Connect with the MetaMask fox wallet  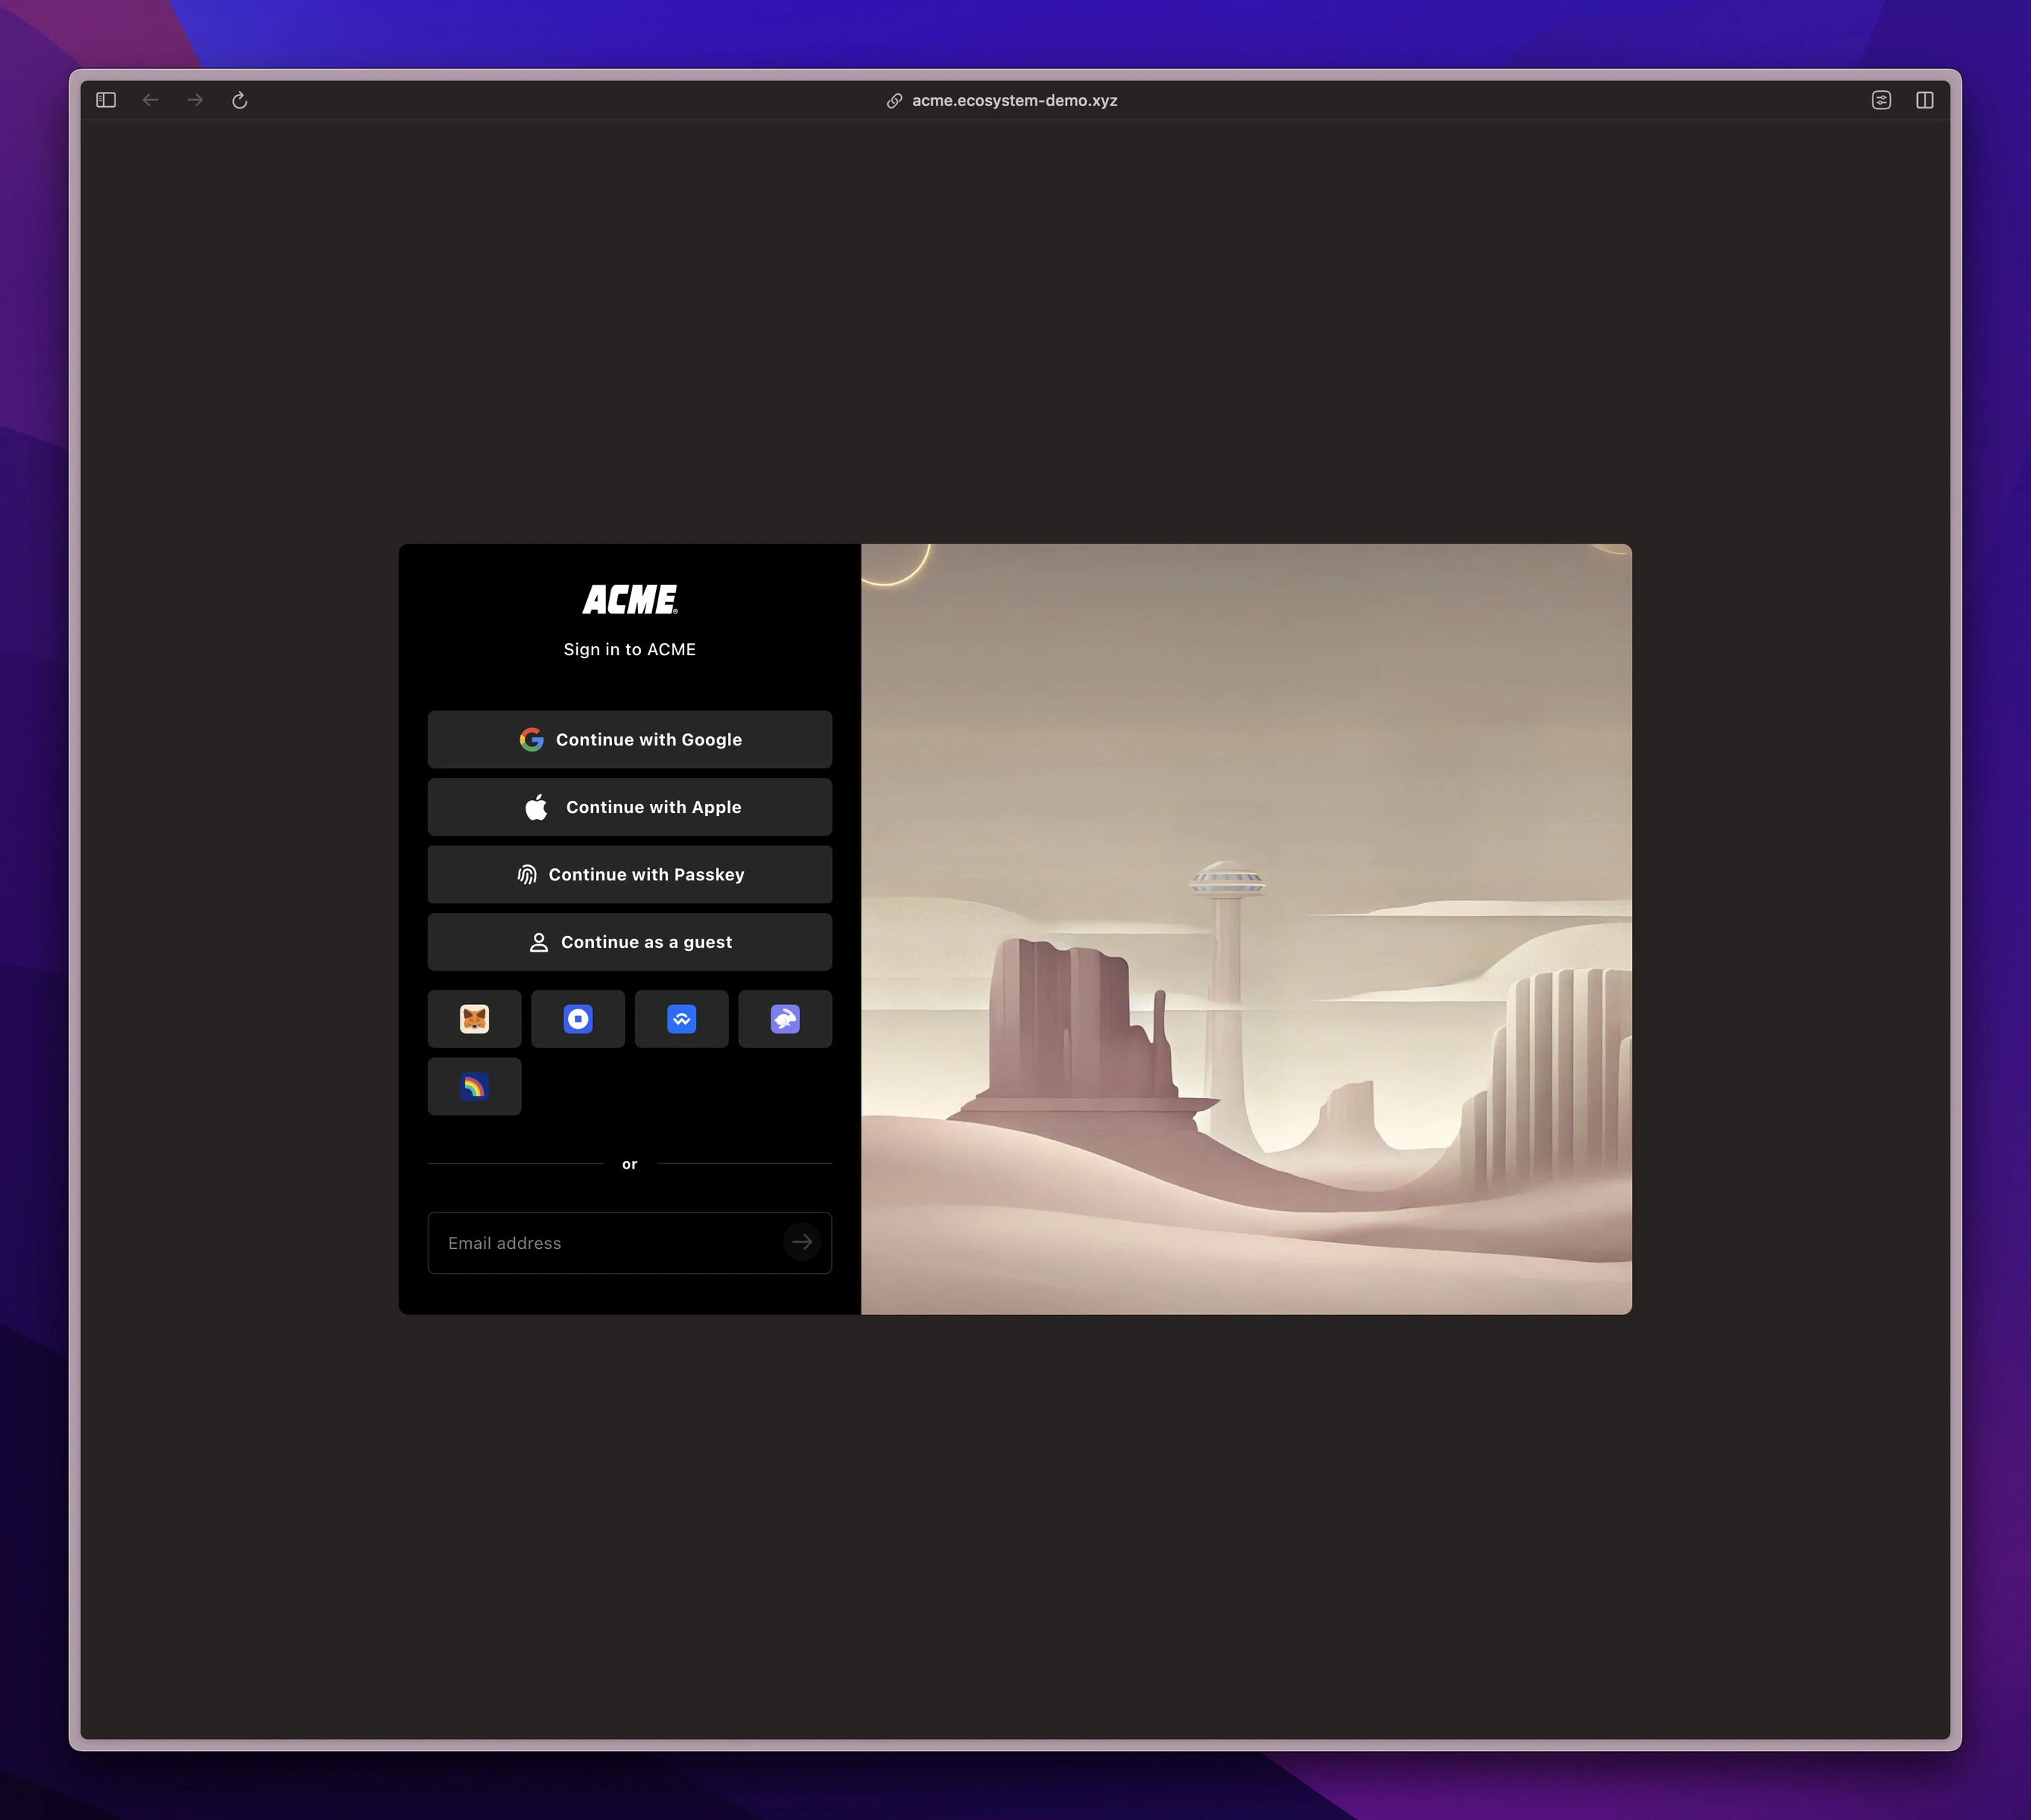pos(474,1019)
